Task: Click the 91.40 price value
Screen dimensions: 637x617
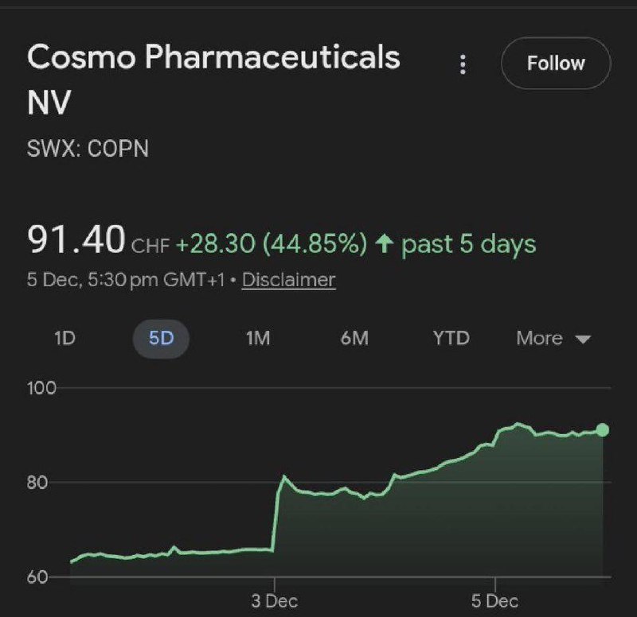Action: [x=76, y=240]
